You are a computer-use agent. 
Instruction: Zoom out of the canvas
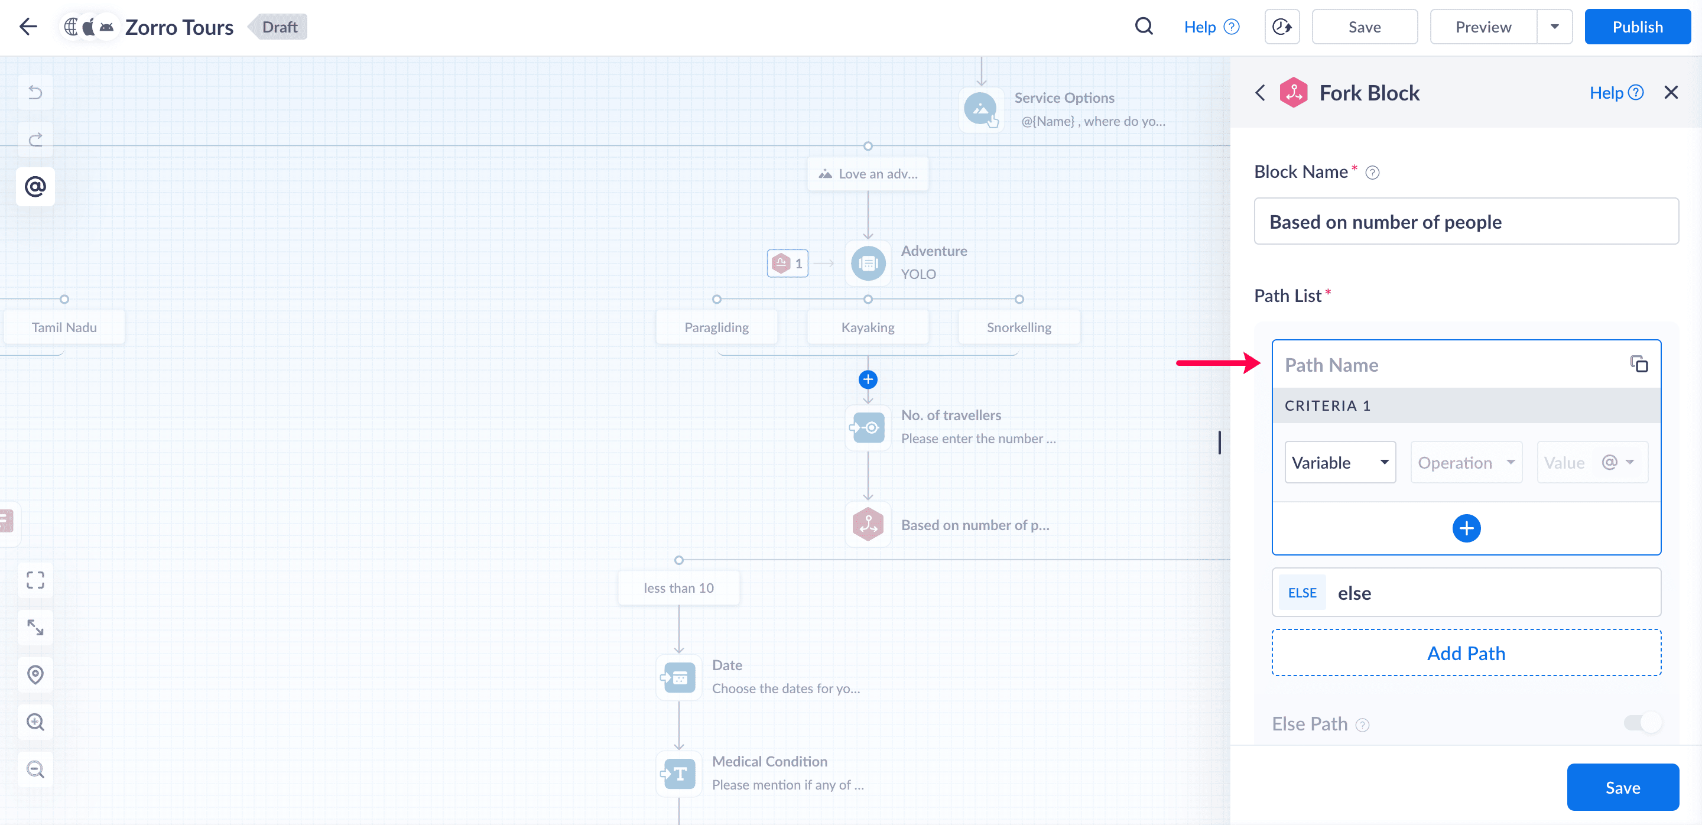[x=35, y=769]
